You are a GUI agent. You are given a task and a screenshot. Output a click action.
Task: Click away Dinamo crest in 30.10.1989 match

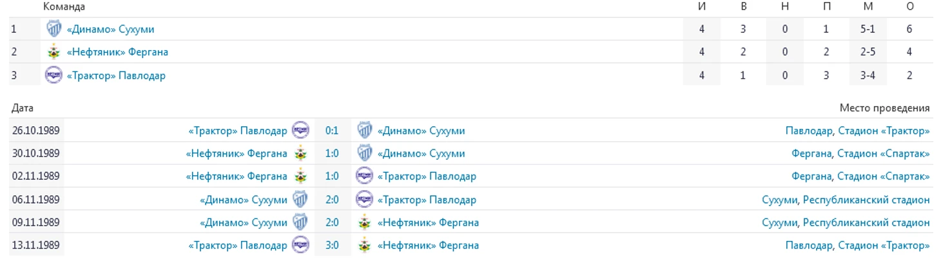(365, 154)
